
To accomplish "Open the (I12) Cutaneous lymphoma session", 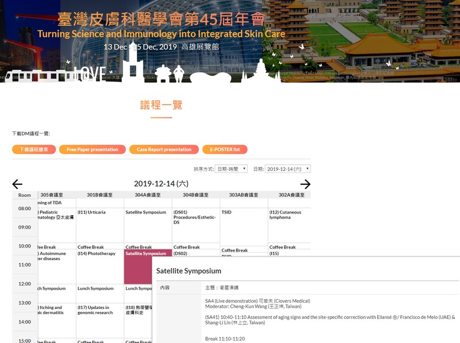I will pos(290,225).
